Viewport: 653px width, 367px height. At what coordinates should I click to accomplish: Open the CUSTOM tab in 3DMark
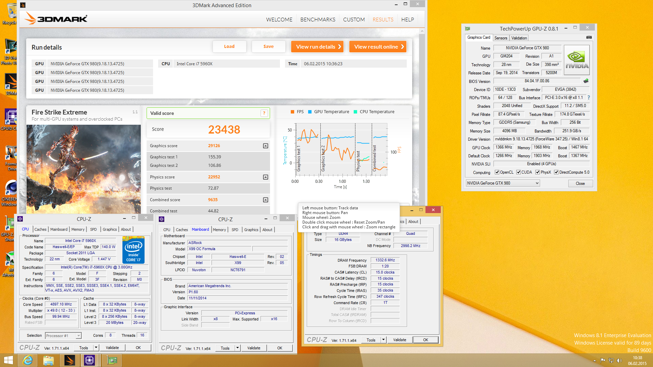pyautogui.click(x=354, y=20)
